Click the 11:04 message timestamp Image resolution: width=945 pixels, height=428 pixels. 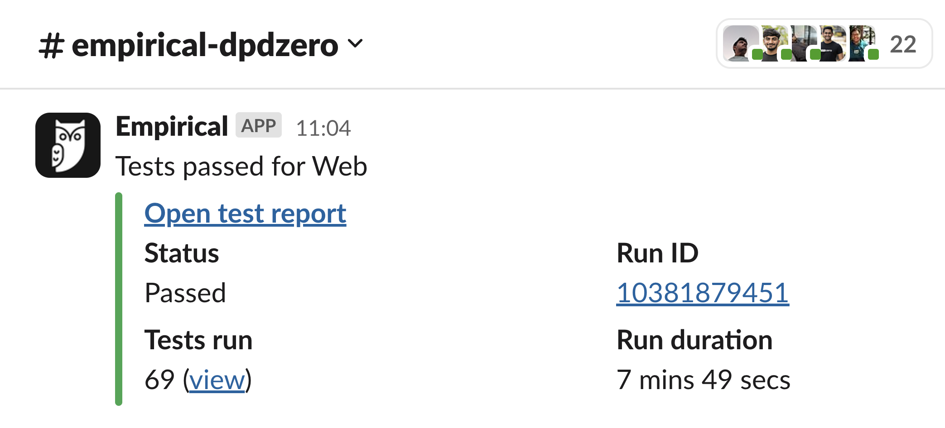pos(323,128)
